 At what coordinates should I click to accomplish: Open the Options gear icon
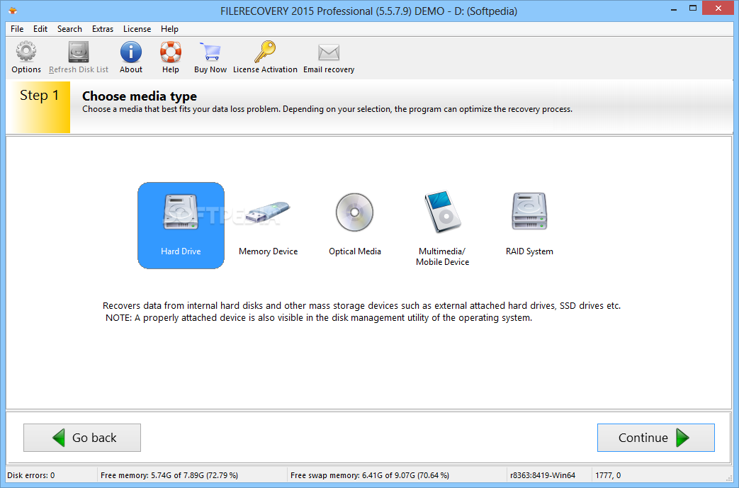pyautogui.click(x=26, y=52)
